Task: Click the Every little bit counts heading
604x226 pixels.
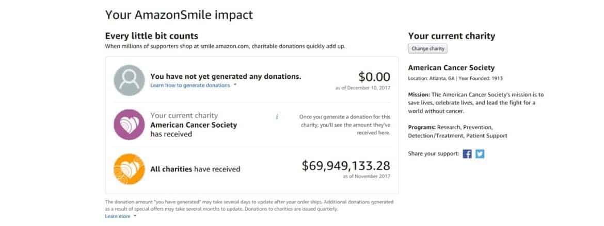Action: pos(151,36)
